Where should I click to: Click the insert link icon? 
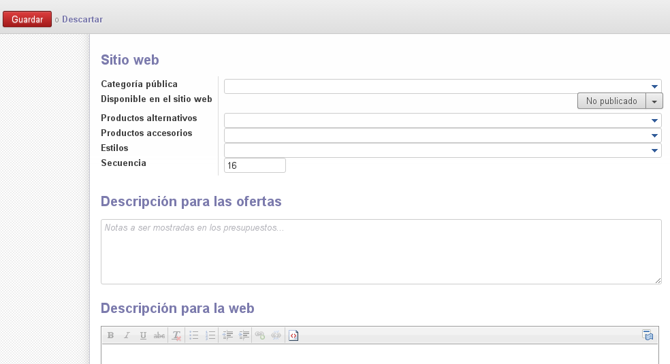259,335
